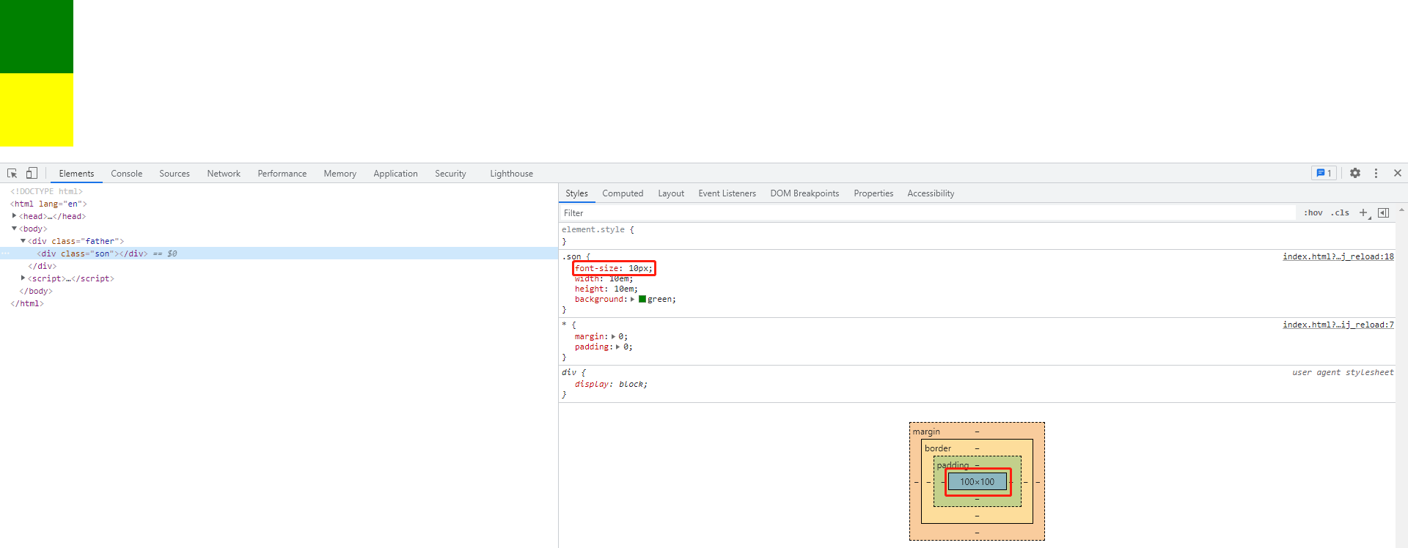Click the border label in box model
The height and width of the screenshot is (548, 1408).
[938, 448]
